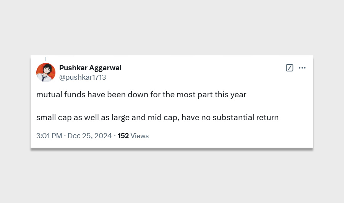This screenshot has height=203, width=344.
Task: Click the 152 view count number
Action: 123,136
